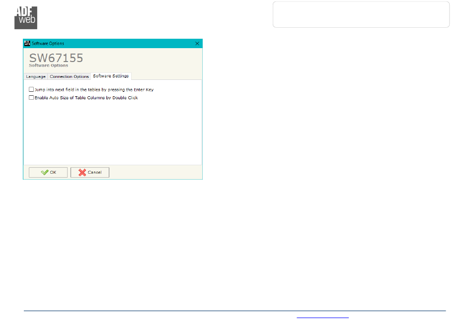This screenshot has height=327, width=472.
Task: Open the Connection Options tab
Action: 69,76
